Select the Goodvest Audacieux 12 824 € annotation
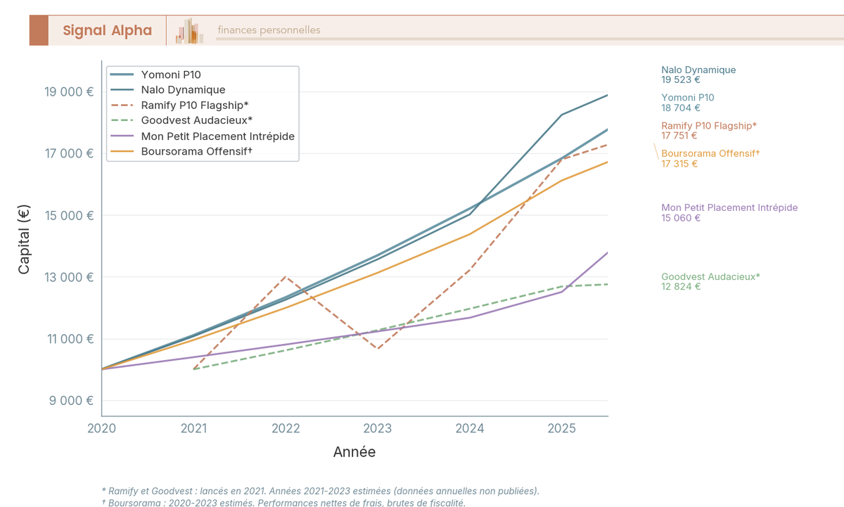844x507 pixels. [x=710, y=281]
